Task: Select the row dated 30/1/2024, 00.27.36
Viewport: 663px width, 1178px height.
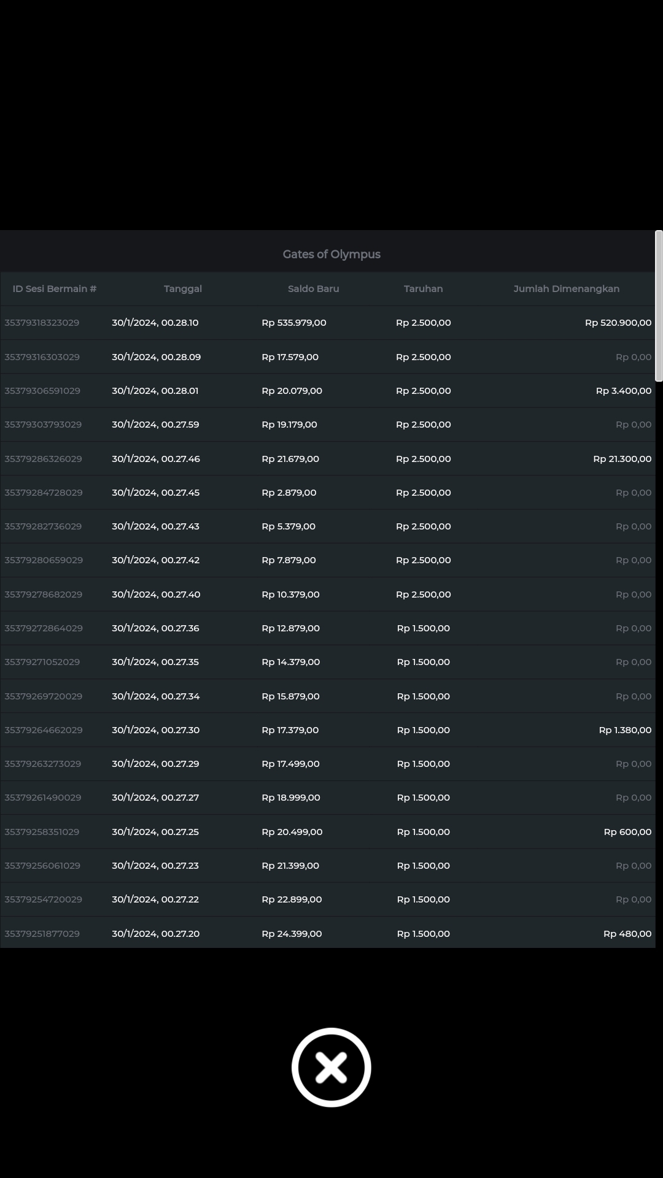Action: [x=155, y=628]
